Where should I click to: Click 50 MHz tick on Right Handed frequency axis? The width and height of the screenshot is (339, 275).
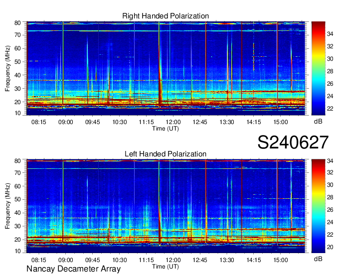17,62
